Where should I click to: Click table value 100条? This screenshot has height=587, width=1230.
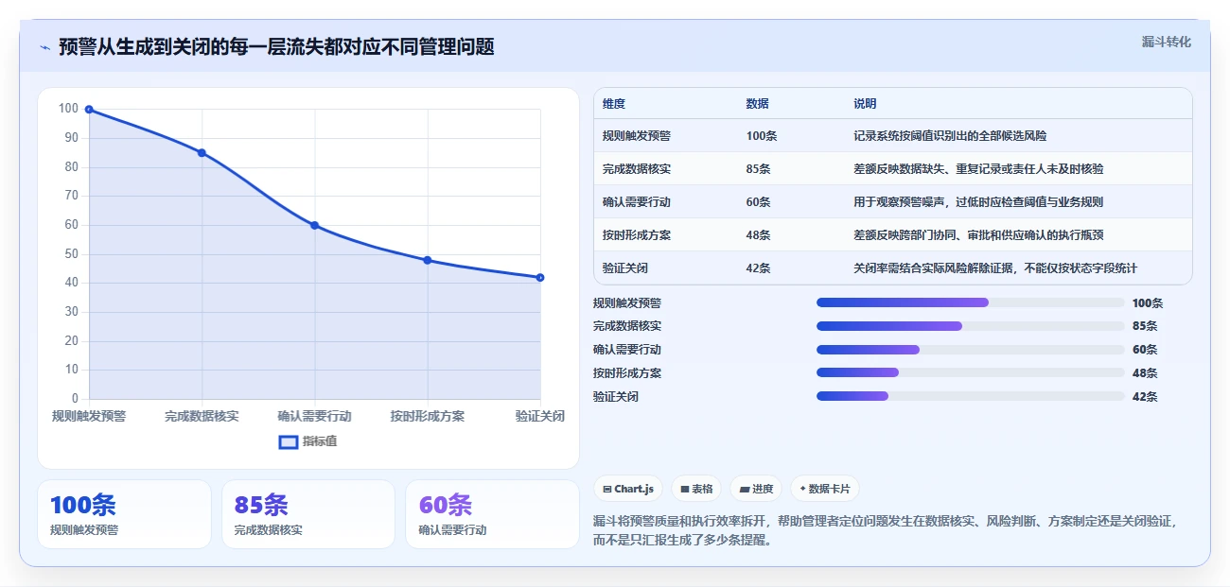(762, 136)
